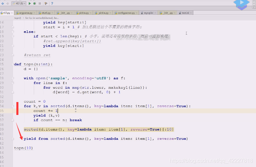
Task: Click the Forward navigation arrow in the toolbar
Action: (x=7, y=3)
